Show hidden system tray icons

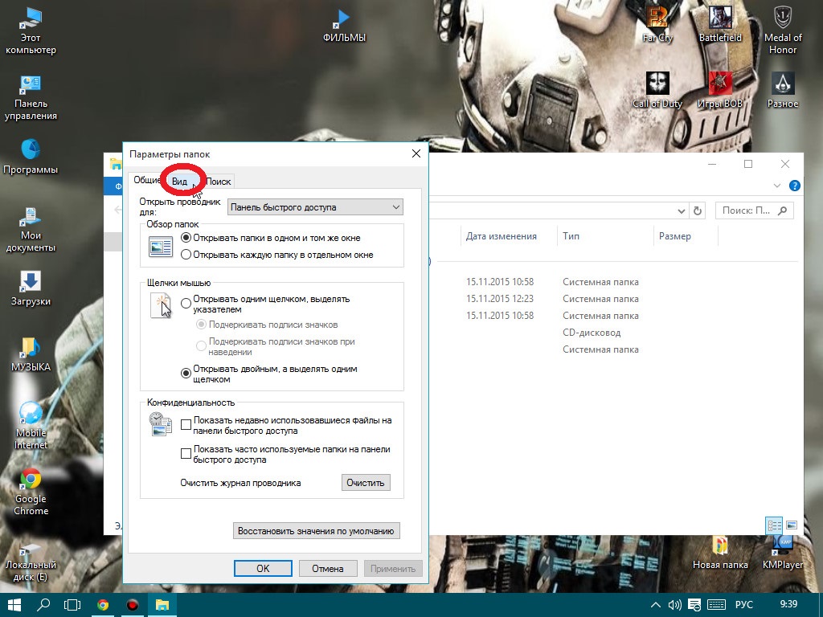pyautogui.click(x=655, y=605)
